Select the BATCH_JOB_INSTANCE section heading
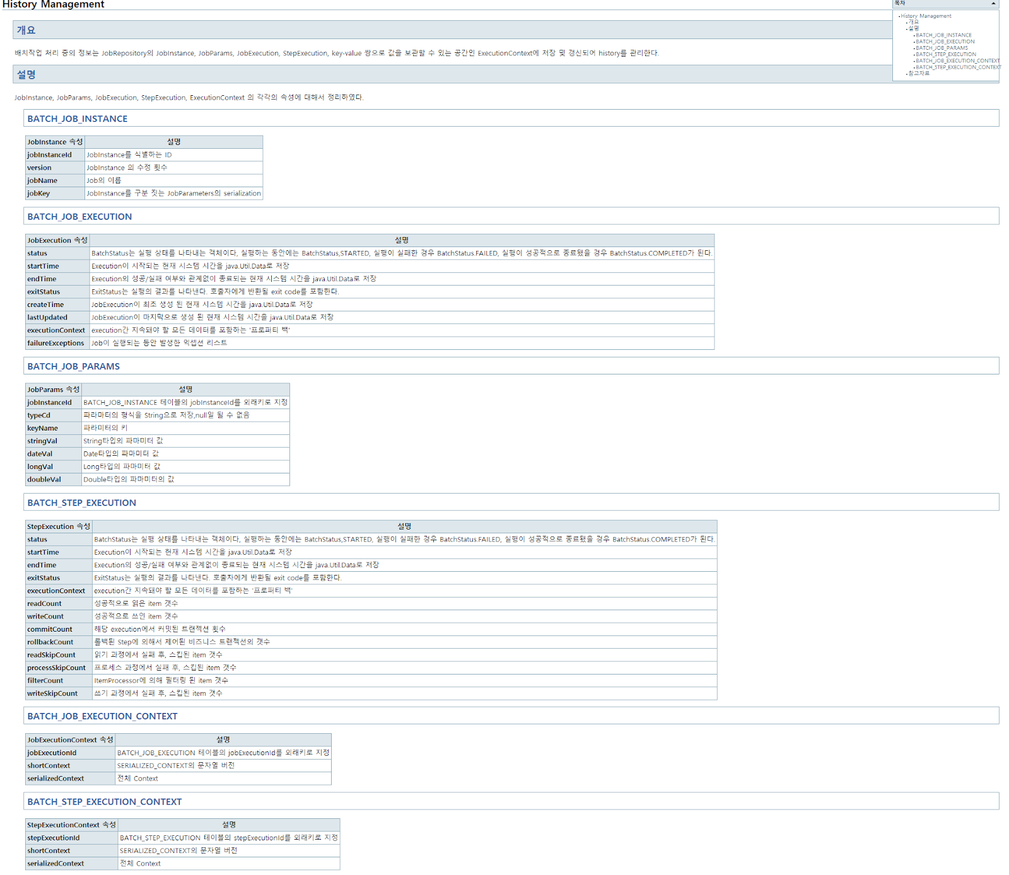Viewport: 1009px width, 875px height. pos(78,119)
